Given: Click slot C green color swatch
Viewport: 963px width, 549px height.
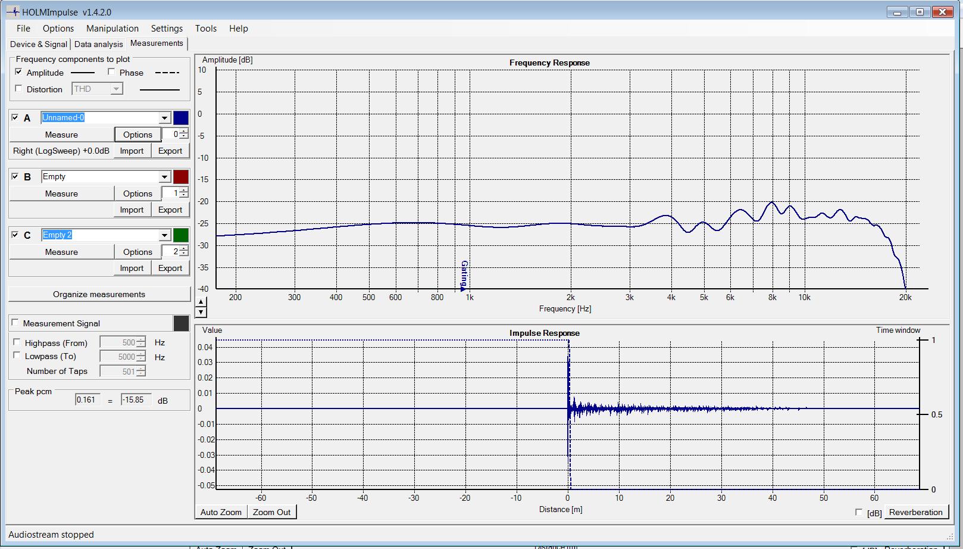Looking at the screenshot, I should point(181,235).
